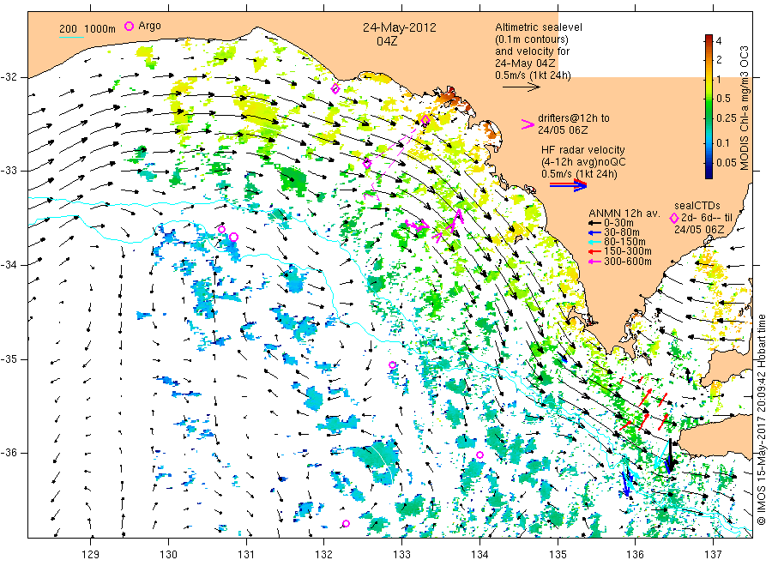
Task: Click the '0.5m/s (1kt 24h)' text under HF radar
Action: (579, 174)
